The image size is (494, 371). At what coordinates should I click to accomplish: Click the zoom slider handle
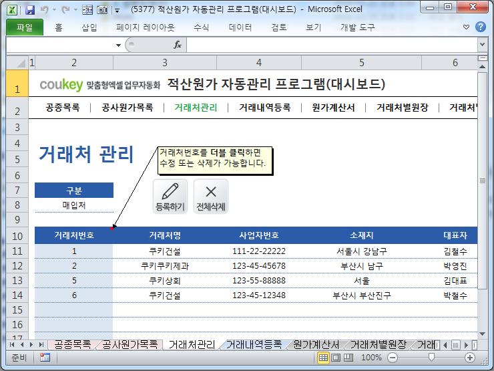click(x=431, y=357)
